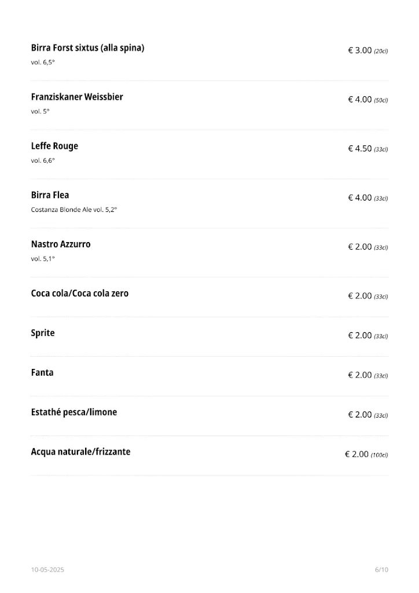Click the page number 6/10
The height and width of the screenshot is (593, 419).
(381, 570)
